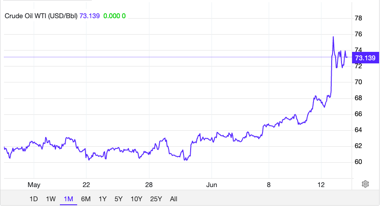Screen dimensions: 380x207
Task: Click the 60 price axis label
Action: (358, 162)
